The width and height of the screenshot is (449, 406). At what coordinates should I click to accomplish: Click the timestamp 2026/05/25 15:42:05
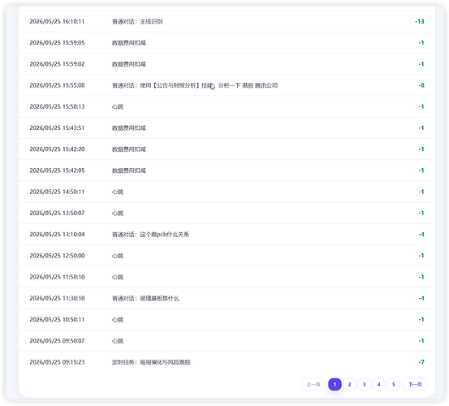pos(57,171)
